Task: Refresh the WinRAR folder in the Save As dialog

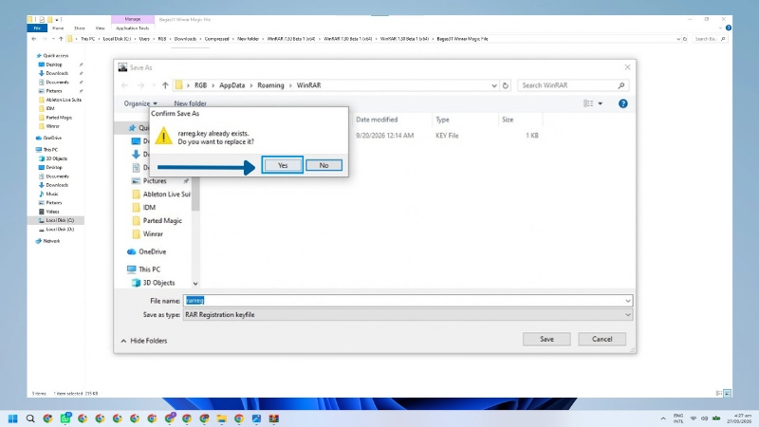Action: [x=506, y=85]
